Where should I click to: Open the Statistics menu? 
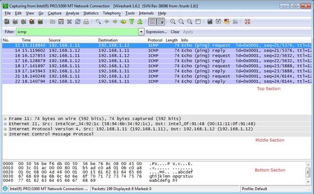pos(91,13)
